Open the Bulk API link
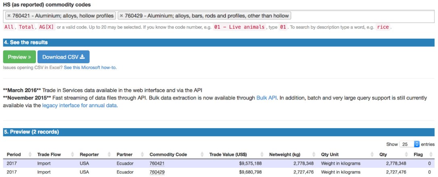Image resolution: width=438 pixels, height=177 pixels. pos(267,98)
